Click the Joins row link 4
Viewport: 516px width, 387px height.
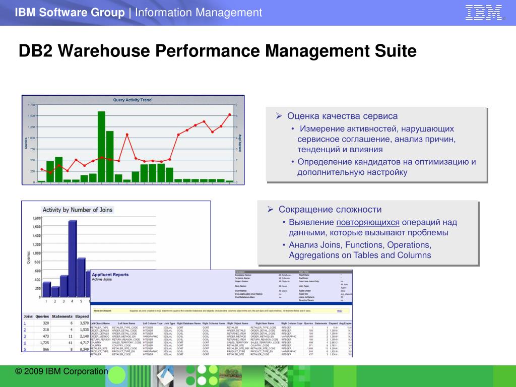click(x=25, y=343)
